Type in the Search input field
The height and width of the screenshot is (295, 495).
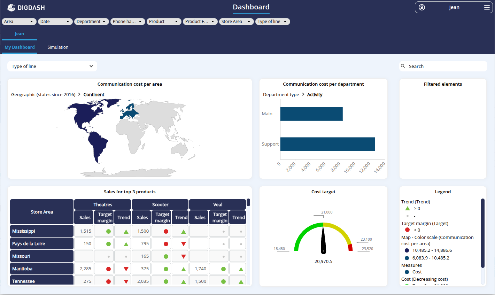click(446, 66)
